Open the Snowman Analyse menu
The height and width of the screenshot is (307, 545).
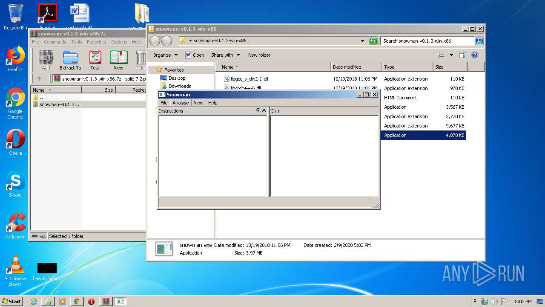coord(181,103)
